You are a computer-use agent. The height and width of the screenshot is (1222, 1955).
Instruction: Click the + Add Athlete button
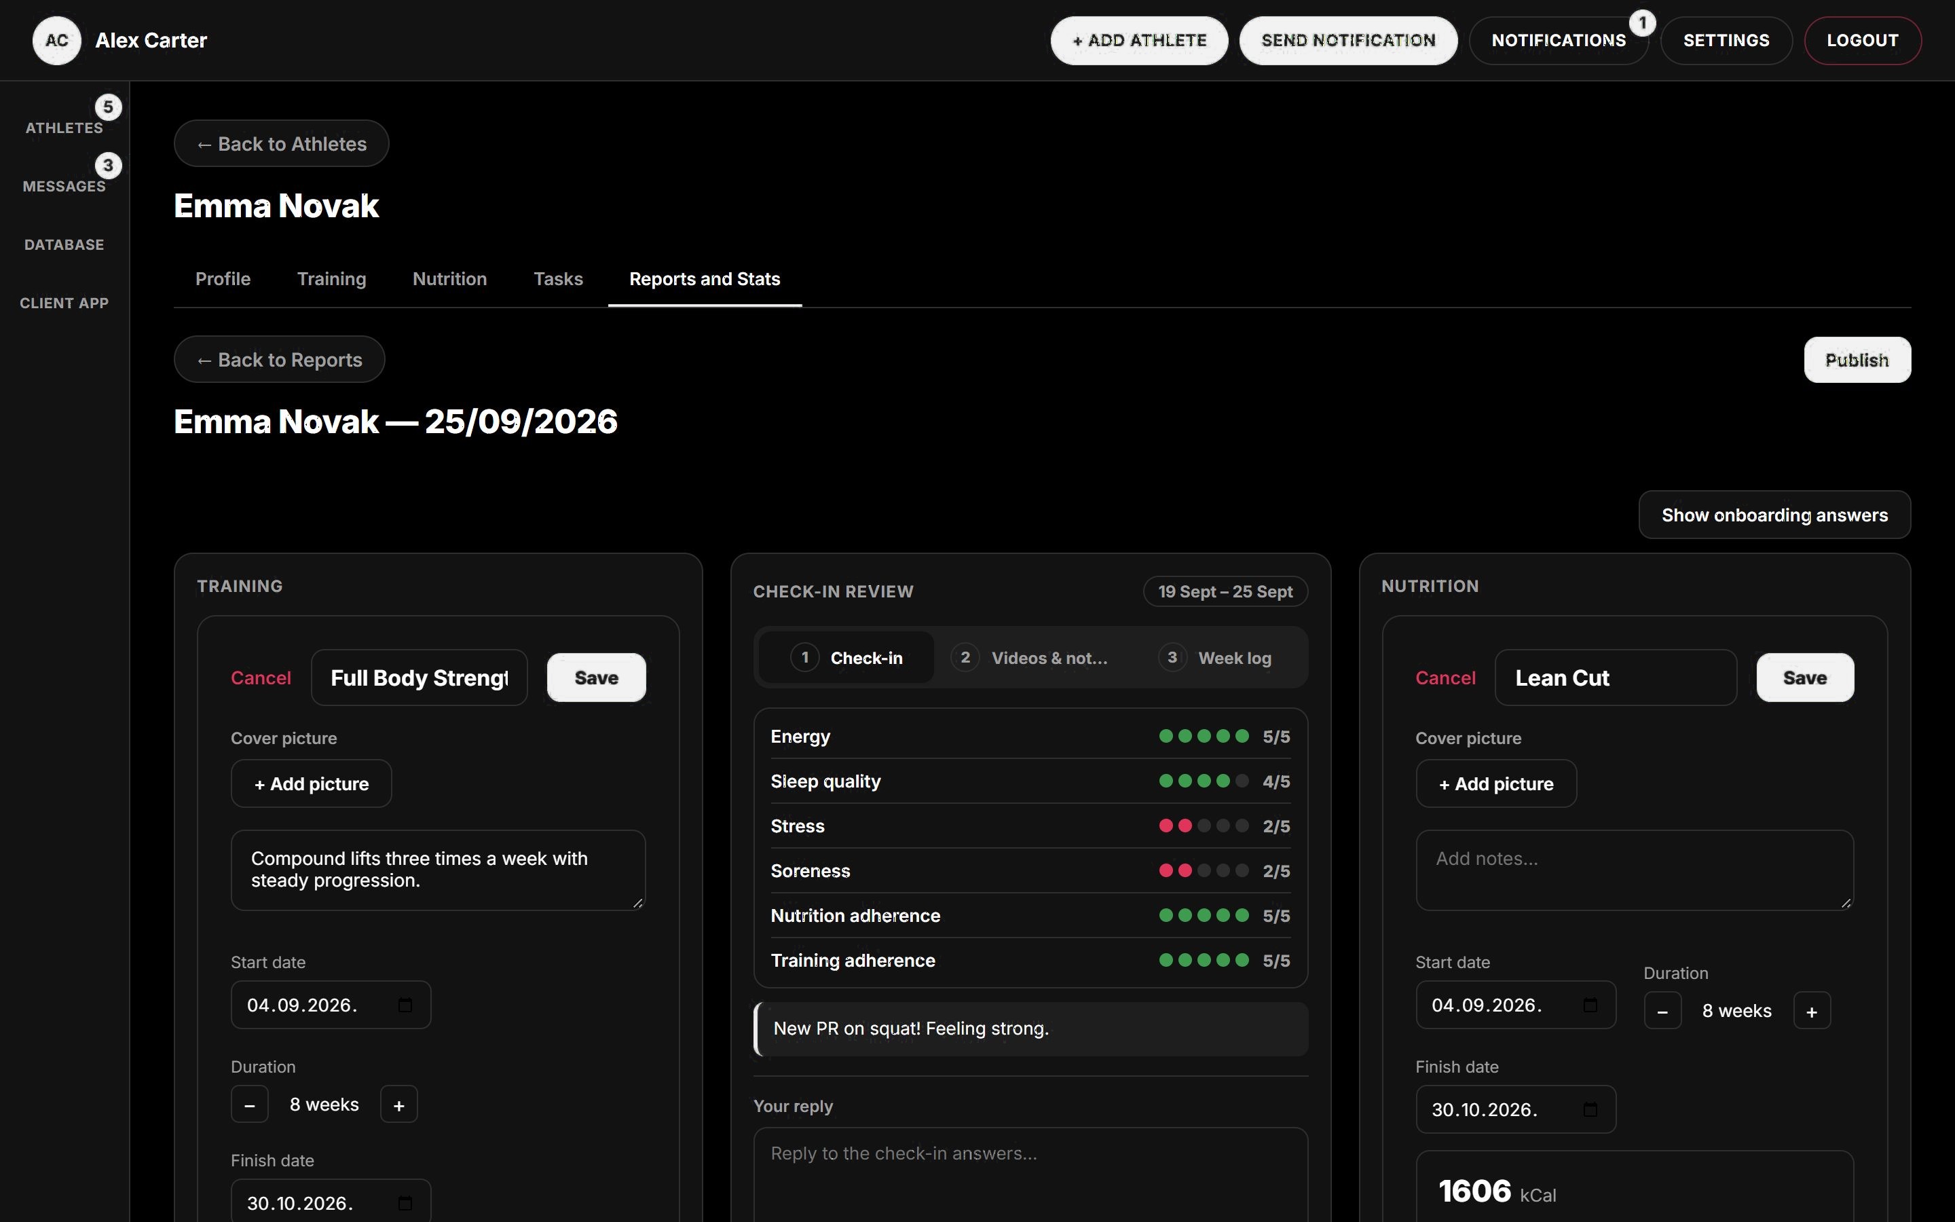point(1139,41)
